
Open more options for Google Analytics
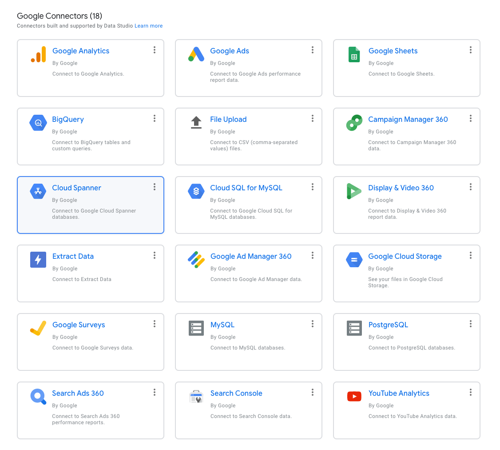point(155,50)
